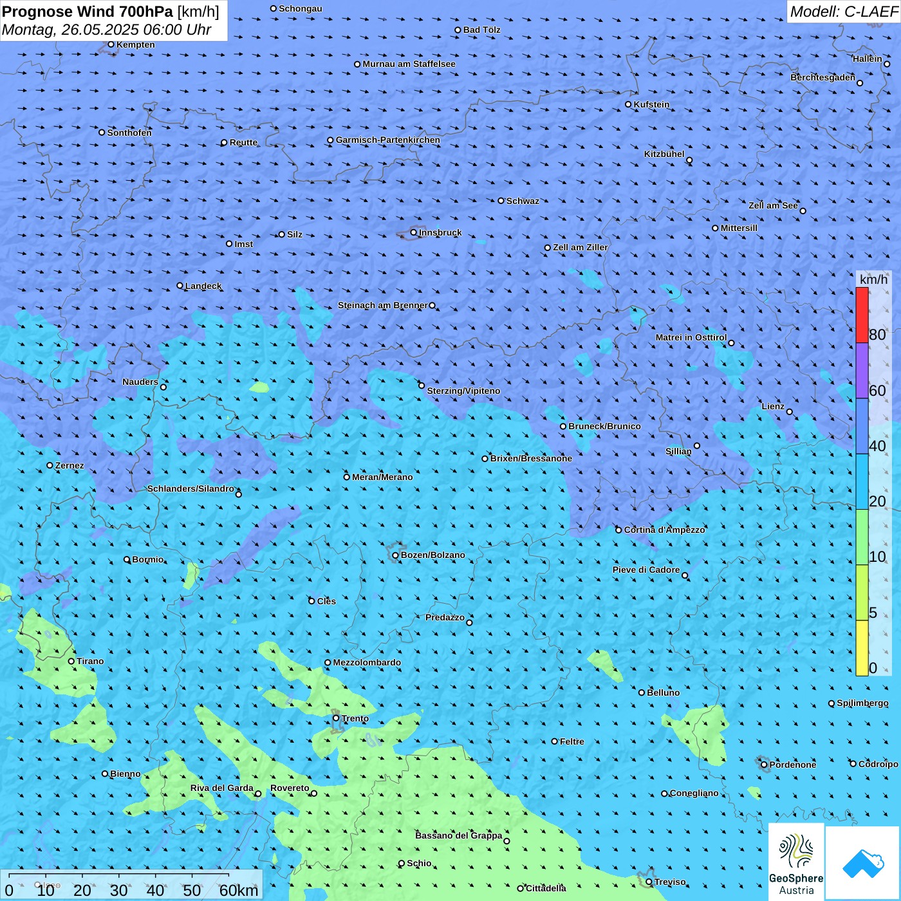This screenshot has width=901, height=901.
Task: Select the Bozen/Bolzano city marker
Action: pos(395,555)
